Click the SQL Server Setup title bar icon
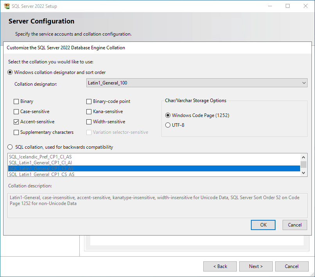The width and height of the screenshot is (315, 277). (9, 6)
